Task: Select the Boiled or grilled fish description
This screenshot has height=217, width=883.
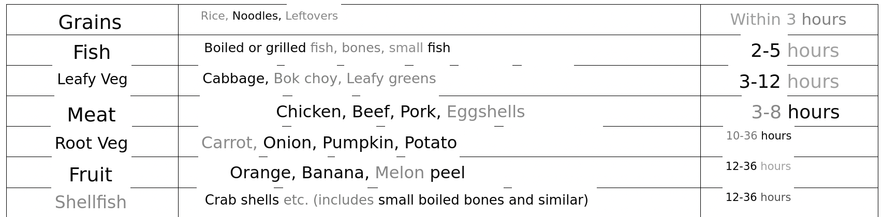Action: click(x=327, y=48)
